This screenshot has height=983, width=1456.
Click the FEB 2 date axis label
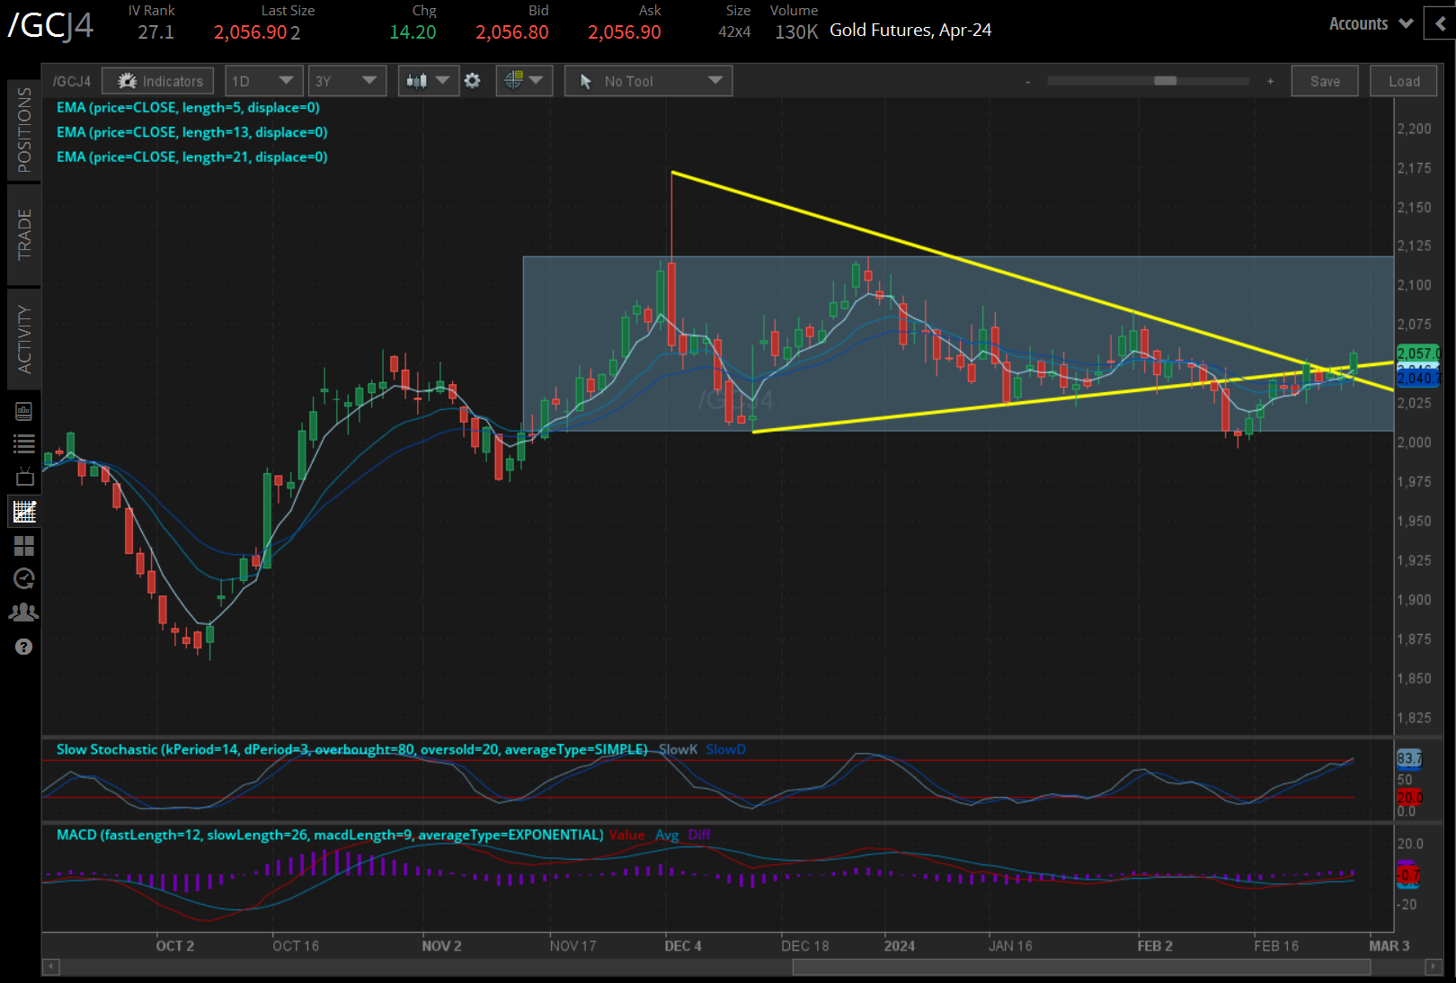(1155, 946)
